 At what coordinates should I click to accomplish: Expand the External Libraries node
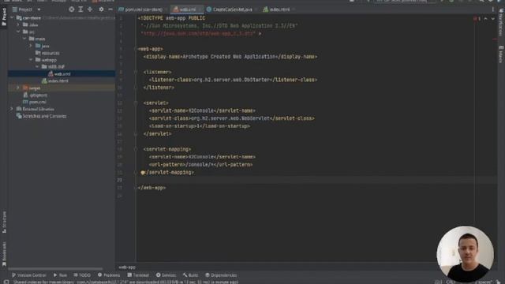pyautogui.click(x=13, y=109)
